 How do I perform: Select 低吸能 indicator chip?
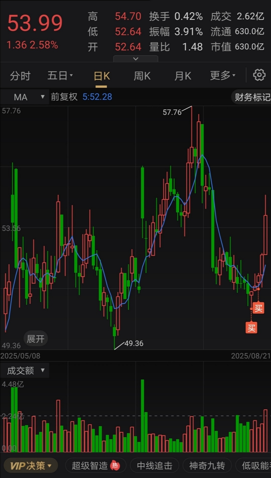click(253, 466)
